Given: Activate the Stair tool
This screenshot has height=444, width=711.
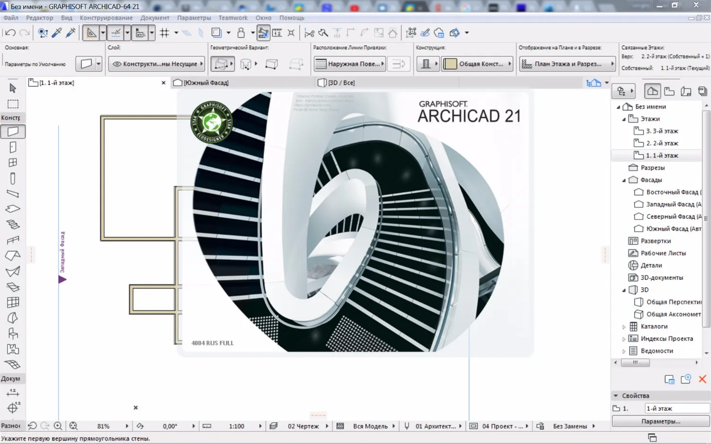Looking at the screenshot, I should [13, 224].
